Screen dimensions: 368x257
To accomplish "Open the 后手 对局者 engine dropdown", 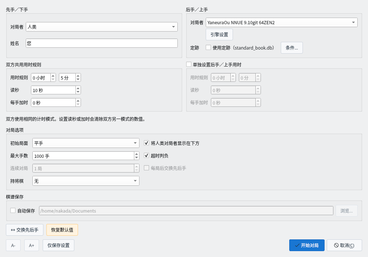I will [282, 22].
